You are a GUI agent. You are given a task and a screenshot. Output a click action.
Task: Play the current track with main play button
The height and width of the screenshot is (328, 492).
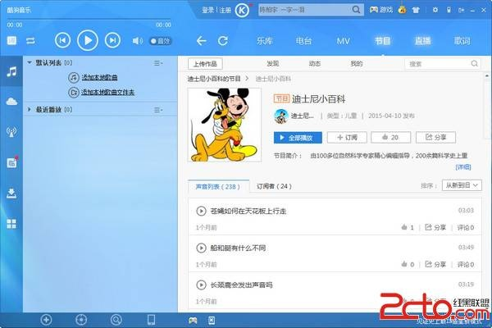pyautogui.click(x=88, y=40)
